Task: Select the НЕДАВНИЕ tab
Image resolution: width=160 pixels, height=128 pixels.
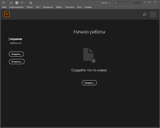Action: click(16, 39)
